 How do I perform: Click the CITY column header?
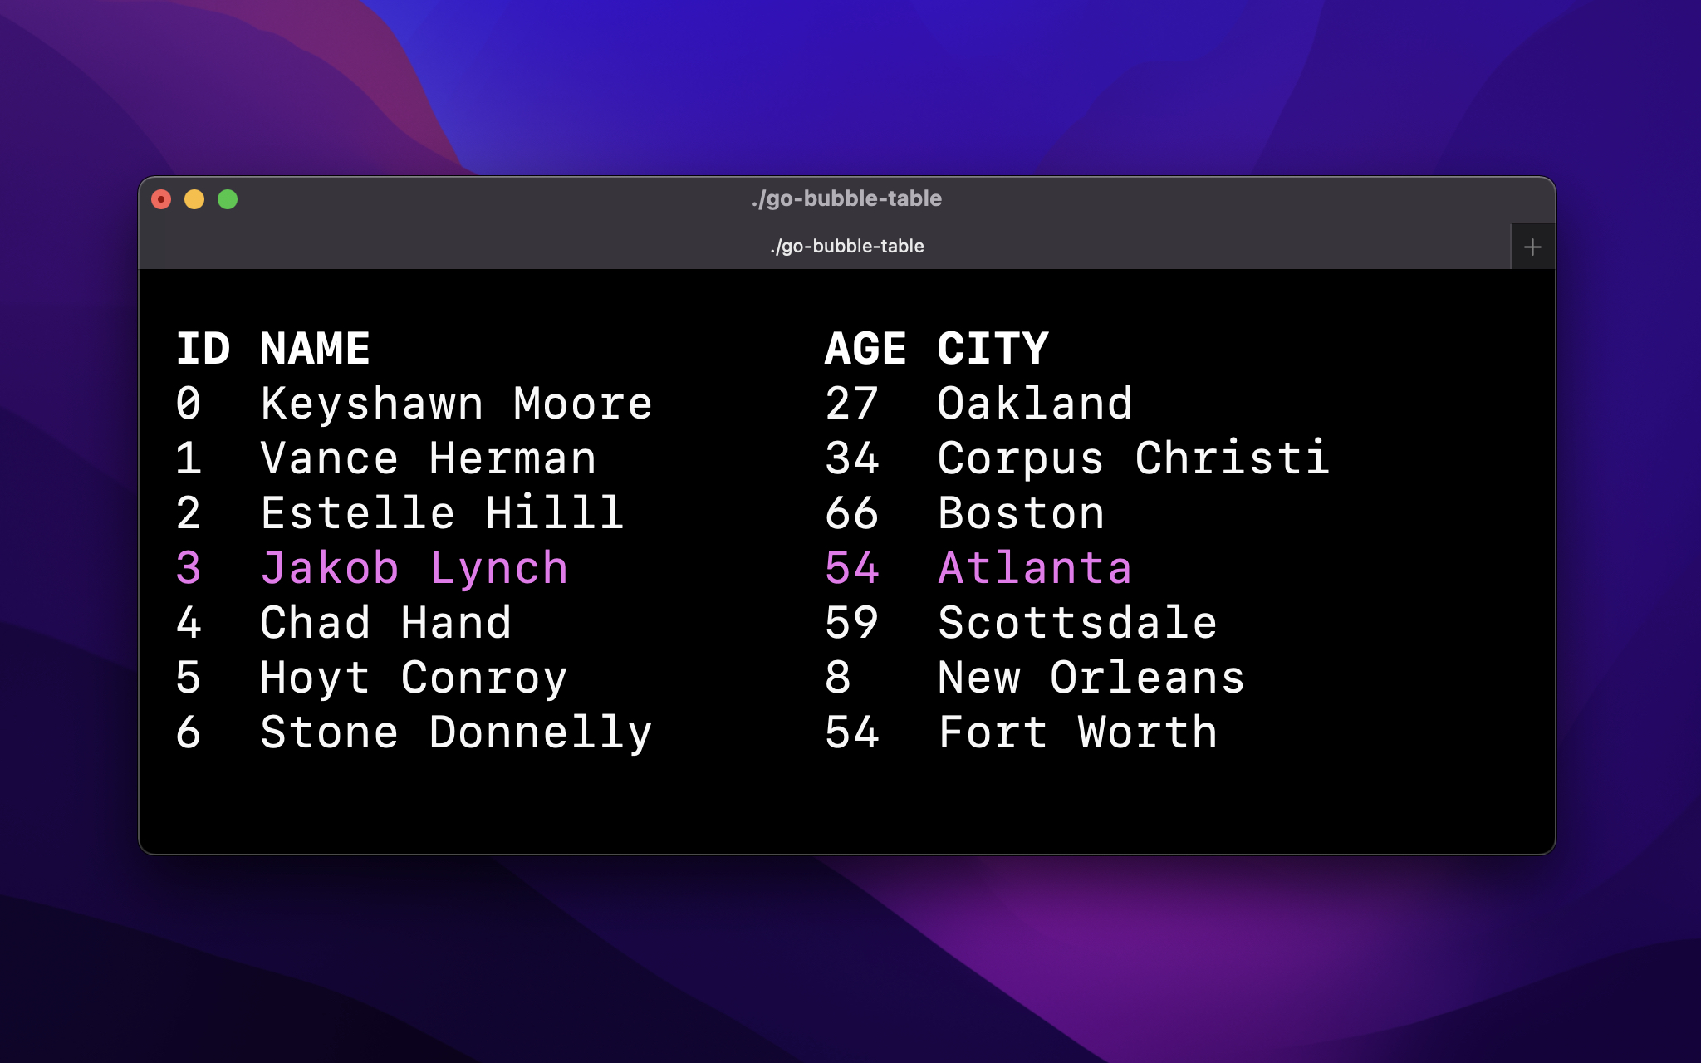tap(993, 348)
